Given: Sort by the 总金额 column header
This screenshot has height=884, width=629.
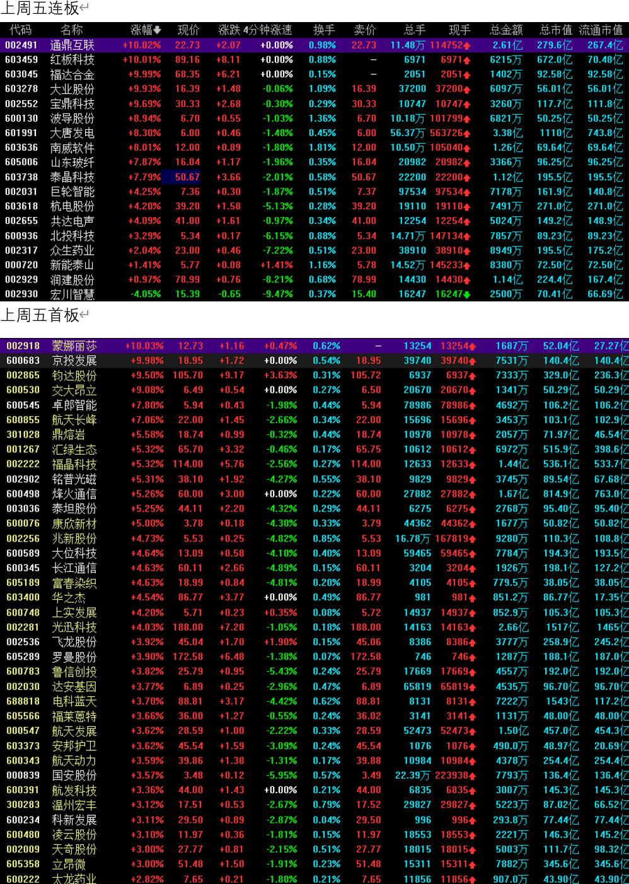Looking at the screenshot, I should 506,30.
